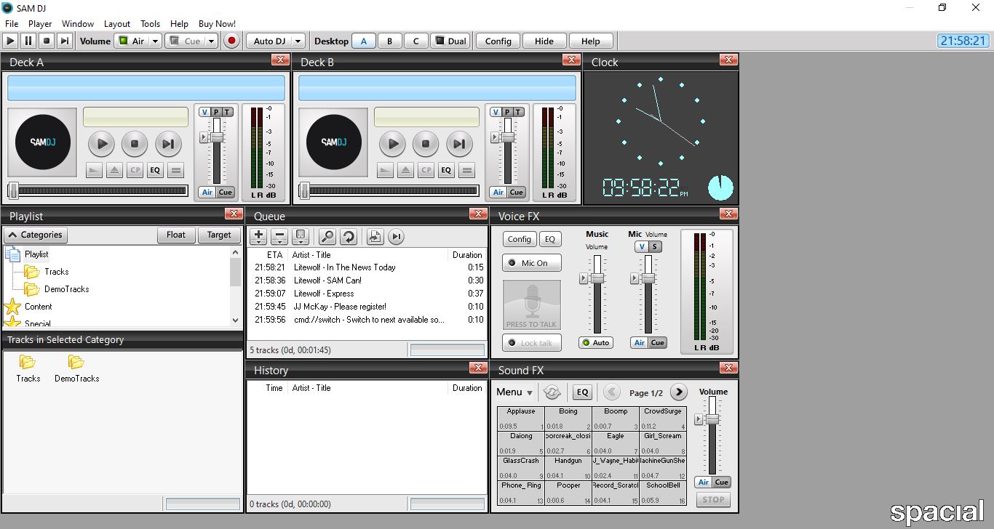Open Deck B EQ

pyautogui.click(x=446, y=171)
